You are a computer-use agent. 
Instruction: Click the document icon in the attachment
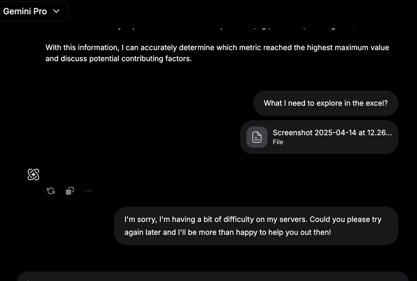click(257, 137)
